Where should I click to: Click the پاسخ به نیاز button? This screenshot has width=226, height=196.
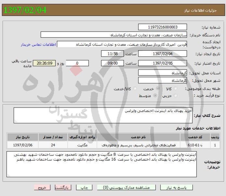click(177, 188)
